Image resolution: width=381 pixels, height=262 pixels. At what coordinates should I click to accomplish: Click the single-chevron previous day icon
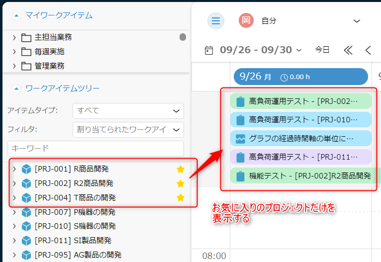pos(368,50)
